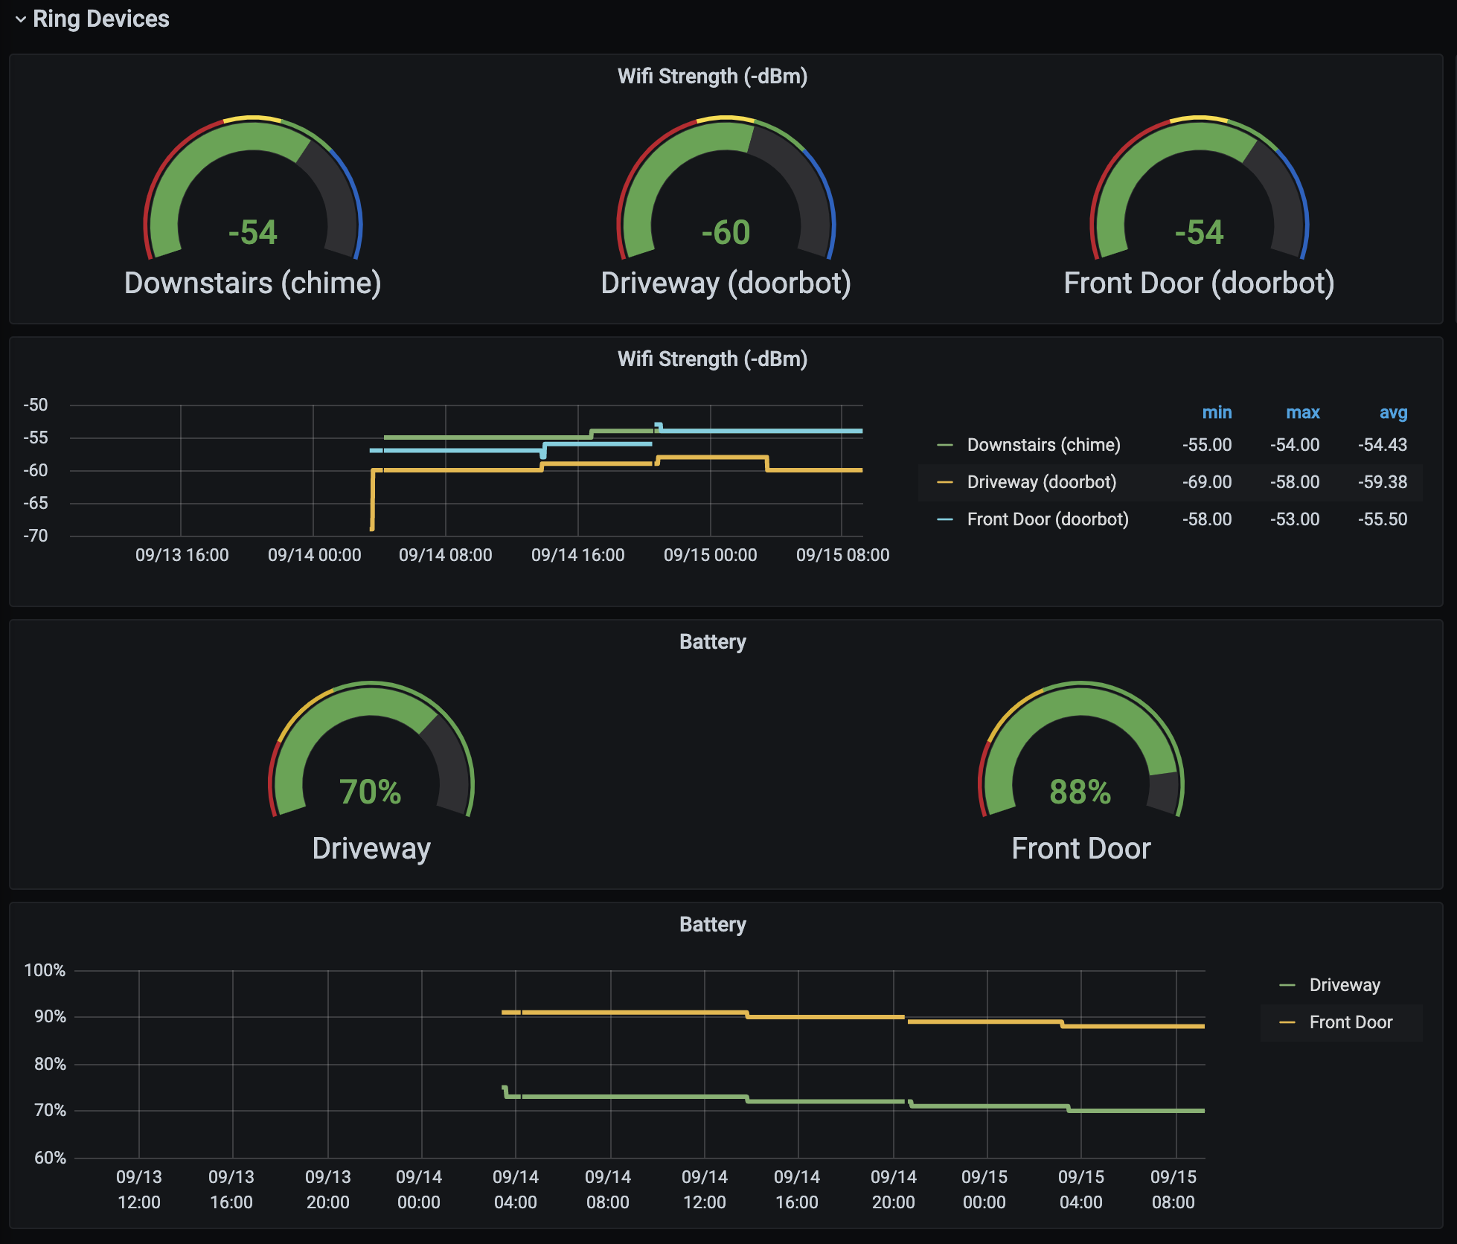1457x1244 pixels.
Task: Toggle Front Door series in Battery legend
Action: click(x=1351, y=1022)
